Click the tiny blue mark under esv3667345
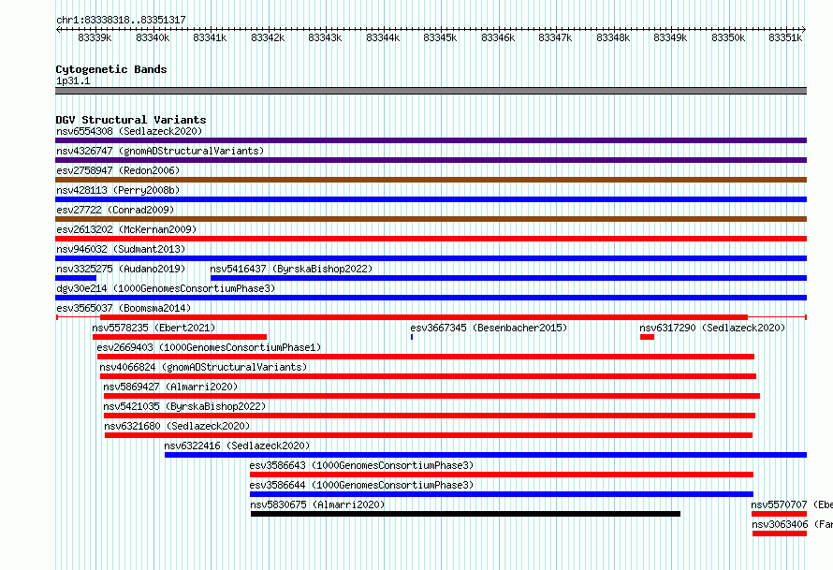 (x=412, y=337)
